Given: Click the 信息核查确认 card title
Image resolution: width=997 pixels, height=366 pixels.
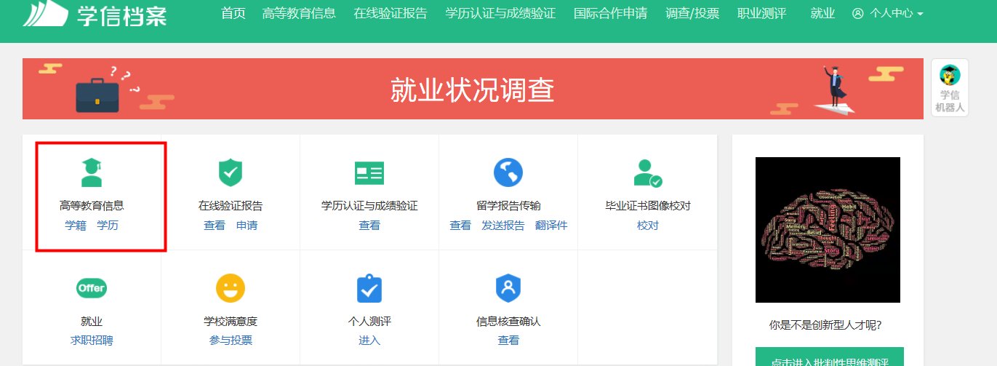Looking at the screenshot, I should click(508, 321).
